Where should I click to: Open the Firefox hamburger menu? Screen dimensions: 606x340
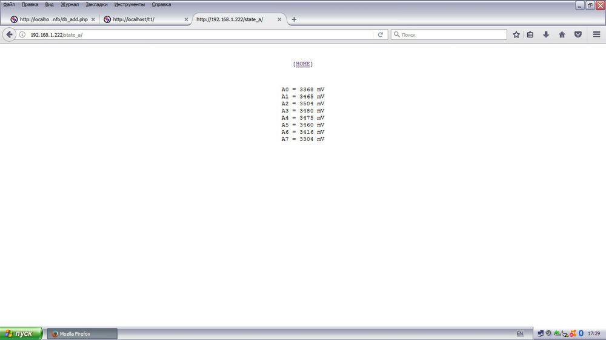(x=597, y=34)
